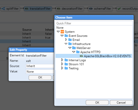Confirm selection with Choose item OK
The width and height of the screenshot is (138, 110).
(97, 103)
